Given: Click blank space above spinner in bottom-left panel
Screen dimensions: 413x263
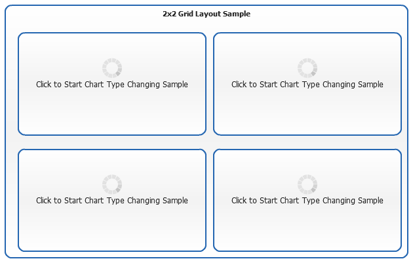Looking at the screenshot, I should click(x=112, y=161).
